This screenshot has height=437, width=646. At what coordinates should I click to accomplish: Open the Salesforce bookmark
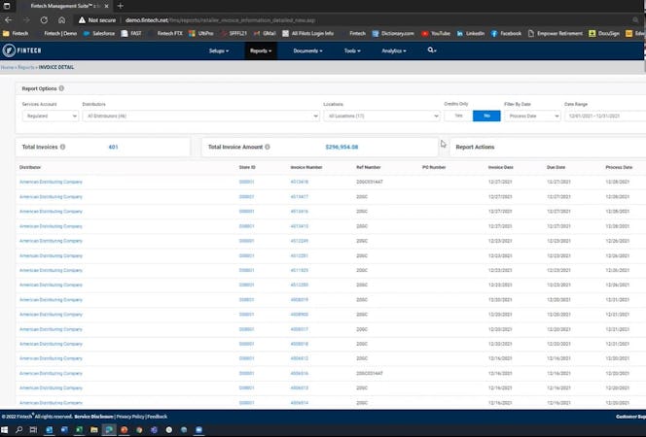coord(99,33)
